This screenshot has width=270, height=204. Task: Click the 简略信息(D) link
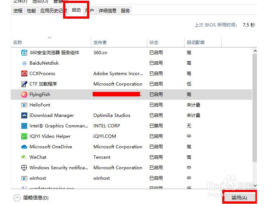(x=36, y=198)
